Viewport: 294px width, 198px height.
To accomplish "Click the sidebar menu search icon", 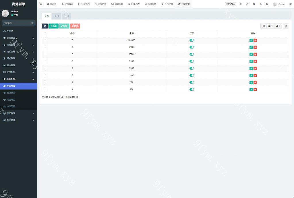I will tap(32, 23).
